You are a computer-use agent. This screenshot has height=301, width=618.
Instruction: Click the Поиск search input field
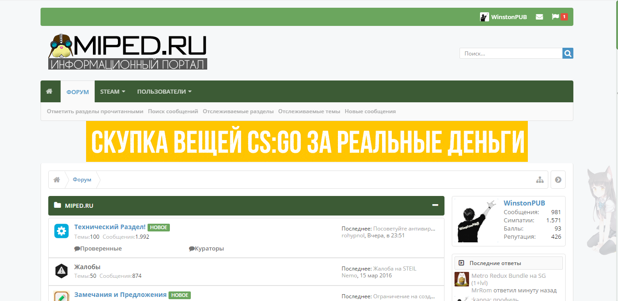[511, 53]
